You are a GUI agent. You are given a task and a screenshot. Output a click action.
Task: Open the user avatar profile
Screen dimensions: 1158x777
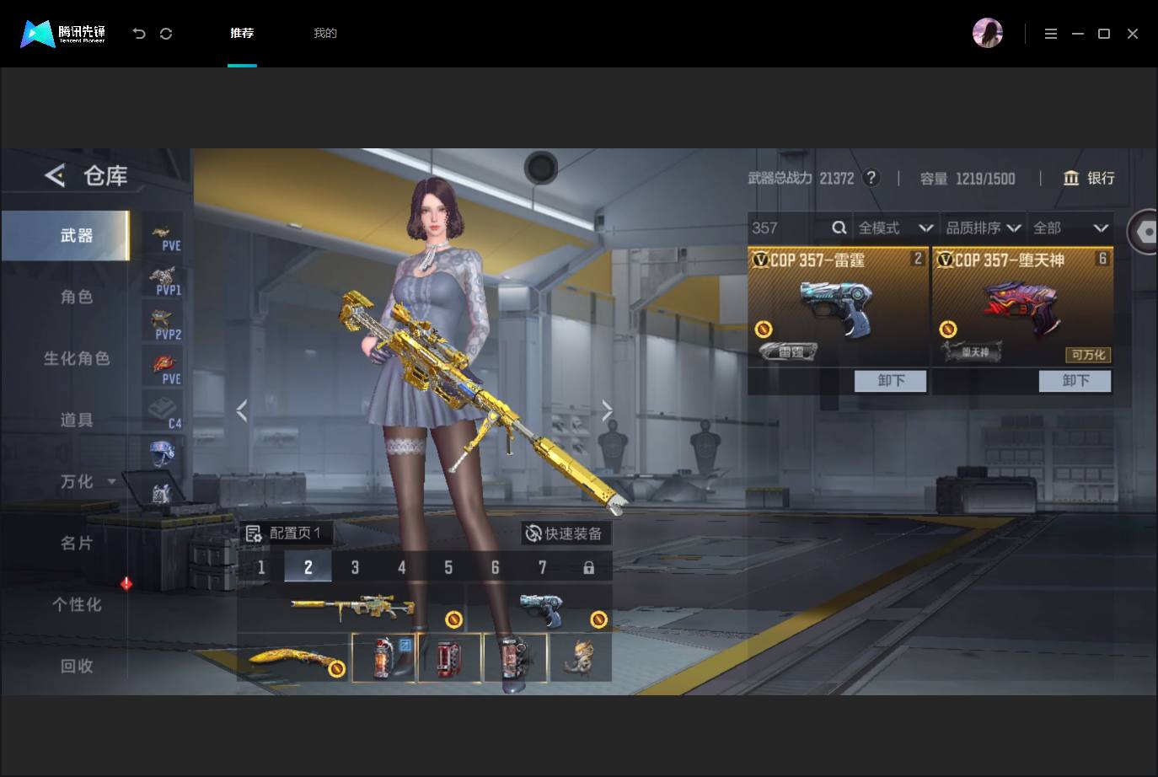(x=987, y=33)
